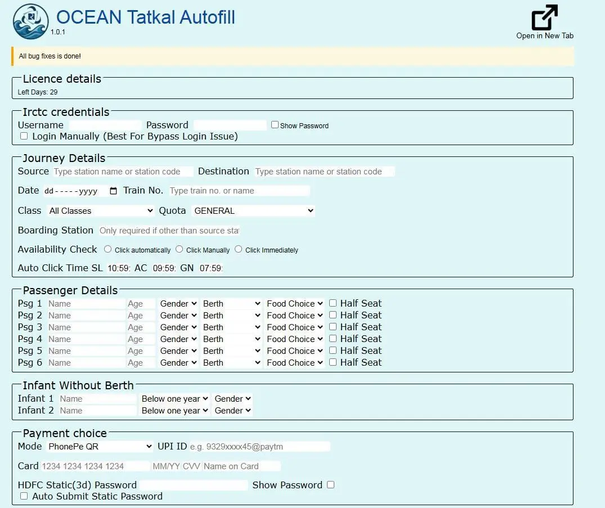Click the HDFC Static(3d) Password field
The width and height of the screenshot is (605, 508).
click(193, 485)
